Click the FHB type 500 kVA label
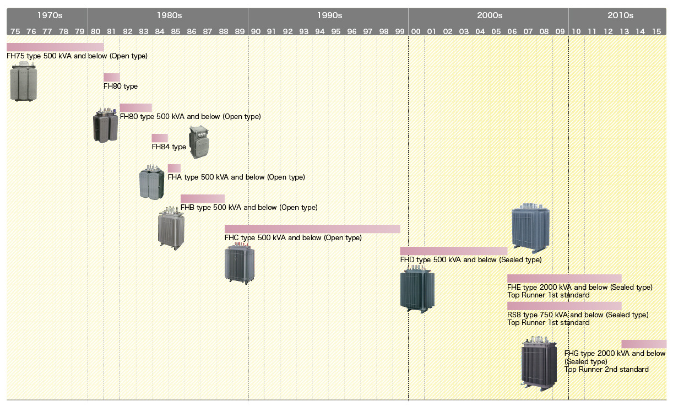 249,208
